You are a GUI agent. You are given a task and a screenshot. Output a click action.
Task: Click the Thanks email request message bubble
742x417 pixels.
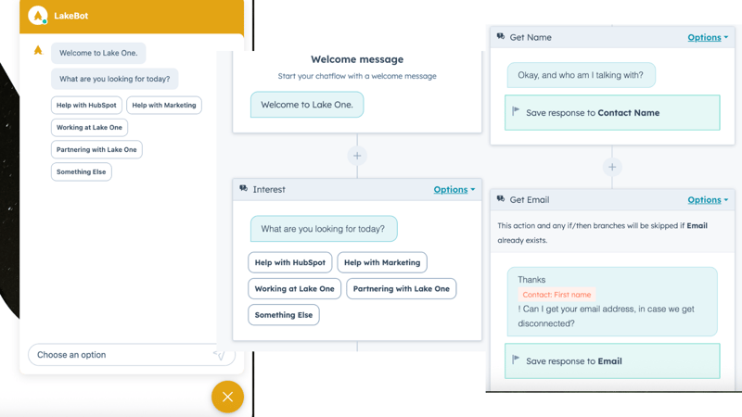click(x=612, y=302)
